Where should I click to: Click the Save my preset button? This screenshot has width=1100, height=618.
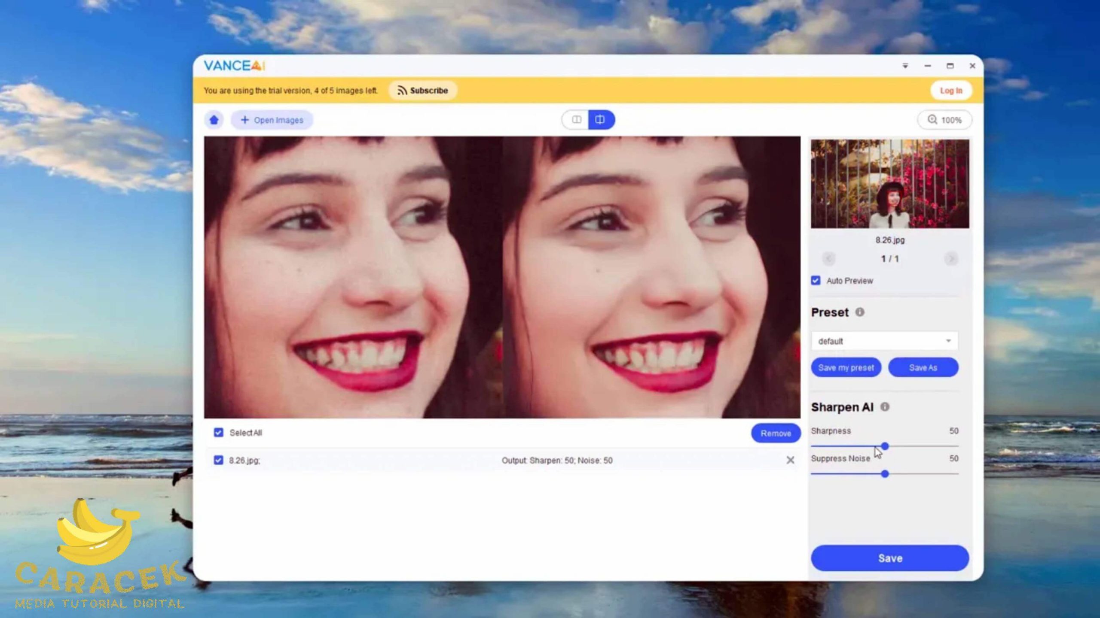click(846, 367)
